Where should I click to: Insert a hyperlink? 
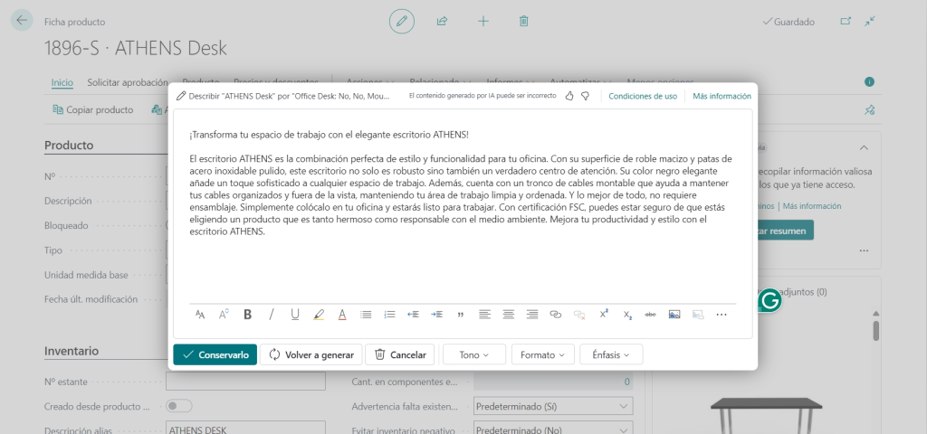(556, 315)
